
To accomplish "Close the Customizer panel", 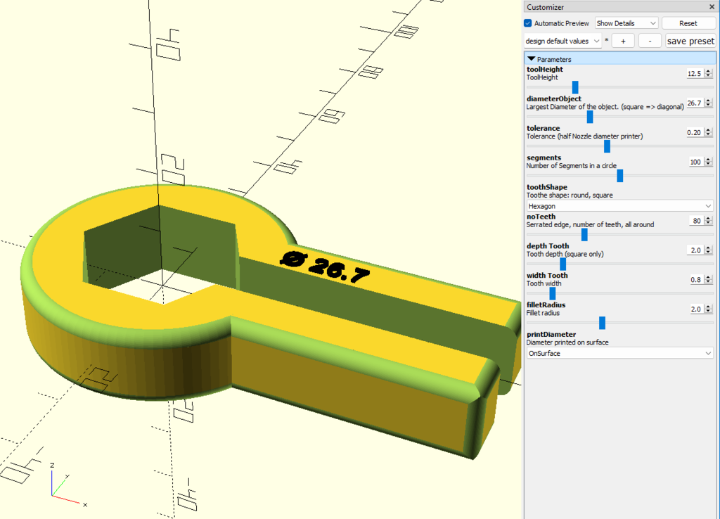I will (712, 7).
